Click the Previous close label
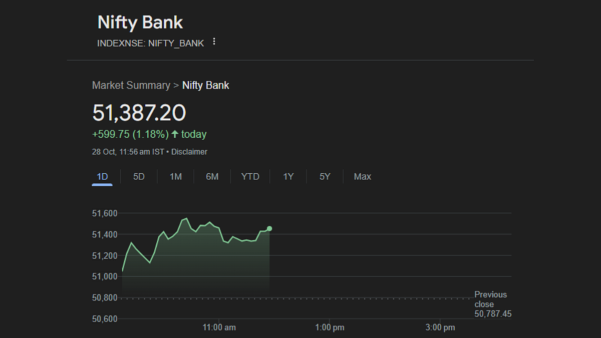The image size is (601, 338). 491,299
